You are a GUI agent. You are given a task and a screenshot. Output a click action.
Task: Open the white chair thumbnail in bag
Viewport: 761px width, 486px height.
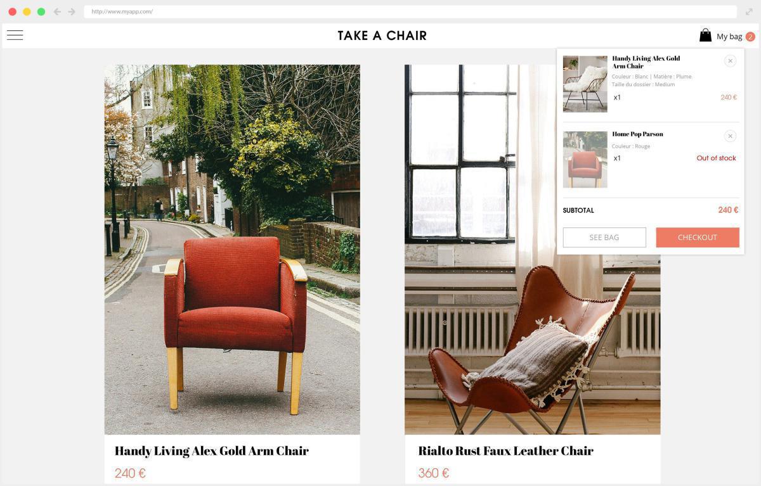tap(585, 84)
